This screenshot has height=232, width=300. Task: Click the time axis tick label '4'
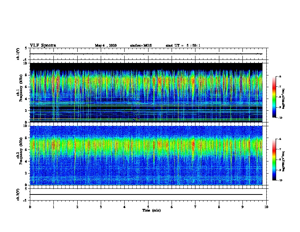(x=125, y=207)
